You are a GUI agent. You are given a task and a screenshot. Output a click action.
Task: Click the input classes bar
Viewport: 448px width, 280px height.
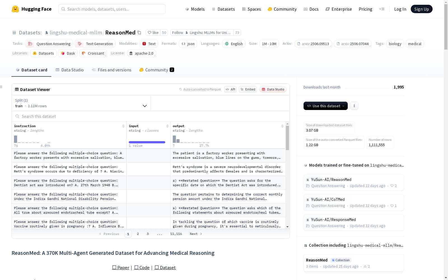tap(147, 142)
